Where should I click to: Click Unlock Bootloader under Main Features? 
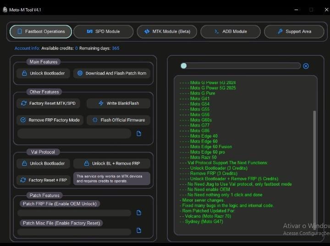pos(43,73)
